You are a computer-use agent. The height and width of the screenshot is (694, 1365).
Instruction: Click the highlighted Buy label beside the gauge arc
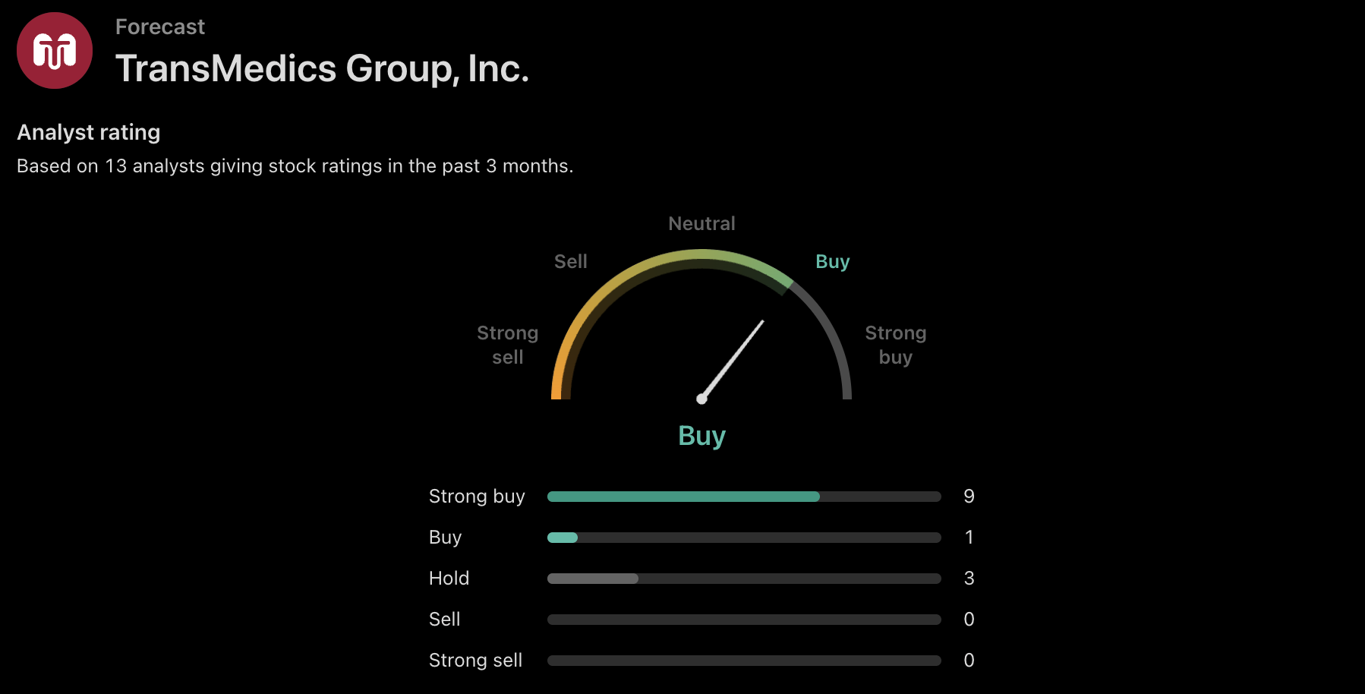832,261
